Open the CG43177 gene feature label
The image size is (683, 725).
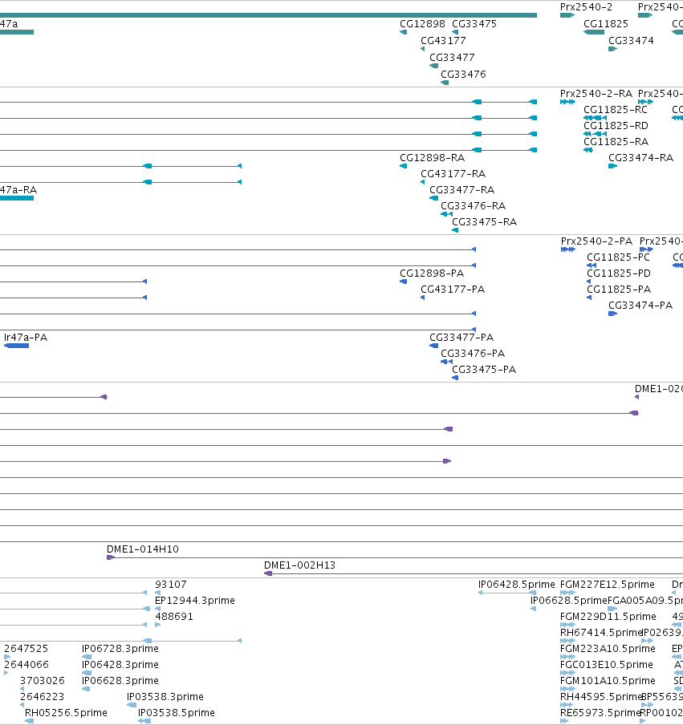coord(443,41)
